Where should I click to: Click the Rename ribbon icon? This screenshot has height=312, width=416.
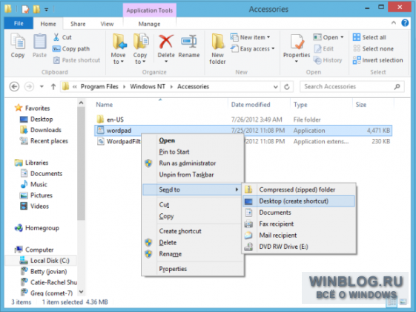click(x=189, y=46)
